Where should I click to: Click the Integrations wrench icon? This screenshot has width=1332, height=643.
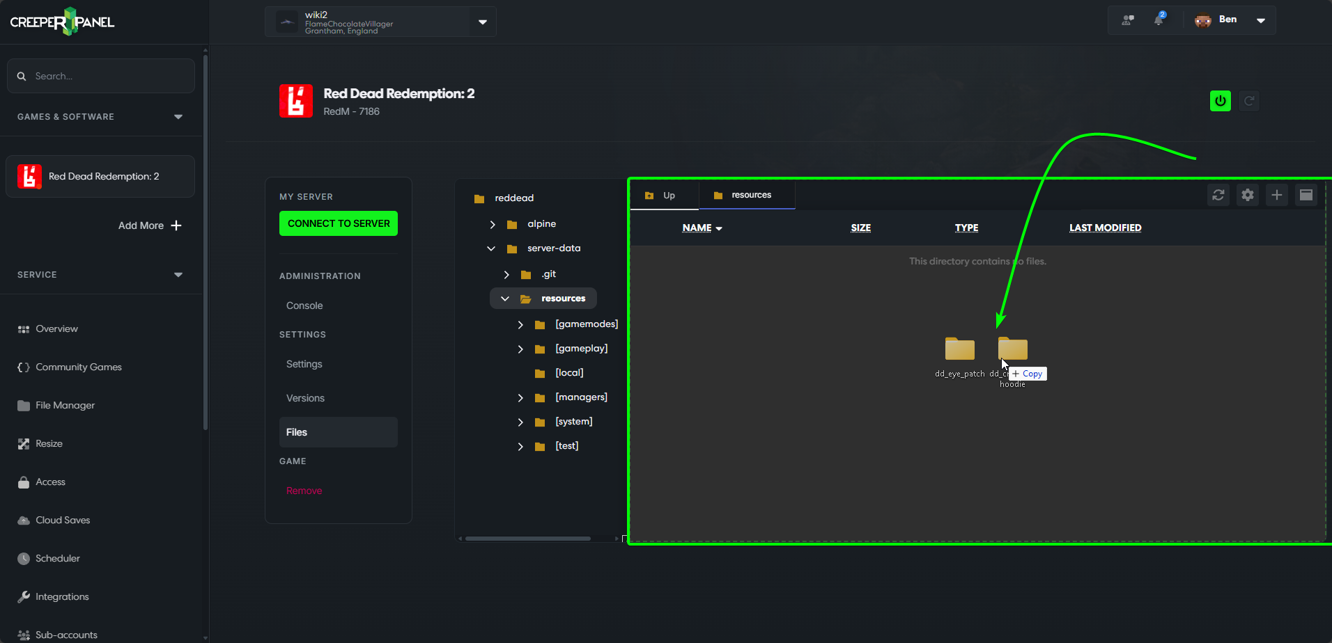click(x=62, y=596)
